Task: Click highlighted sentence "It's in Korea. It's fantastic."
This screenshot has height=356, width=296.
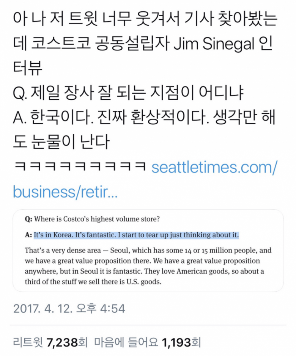Action: coord(75,235)
